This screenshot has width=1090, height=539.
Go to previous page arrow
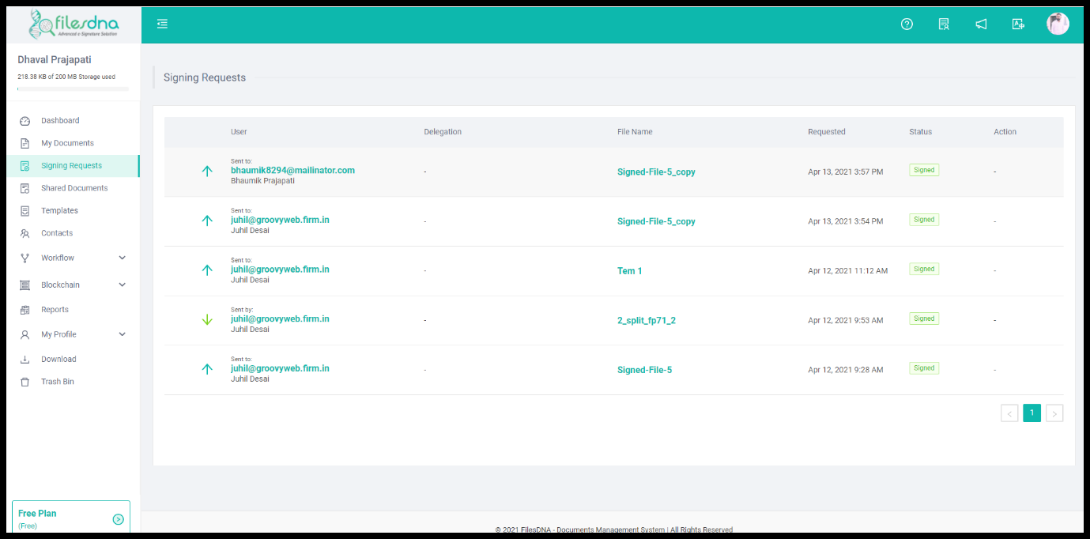(x=1009, y=413)
